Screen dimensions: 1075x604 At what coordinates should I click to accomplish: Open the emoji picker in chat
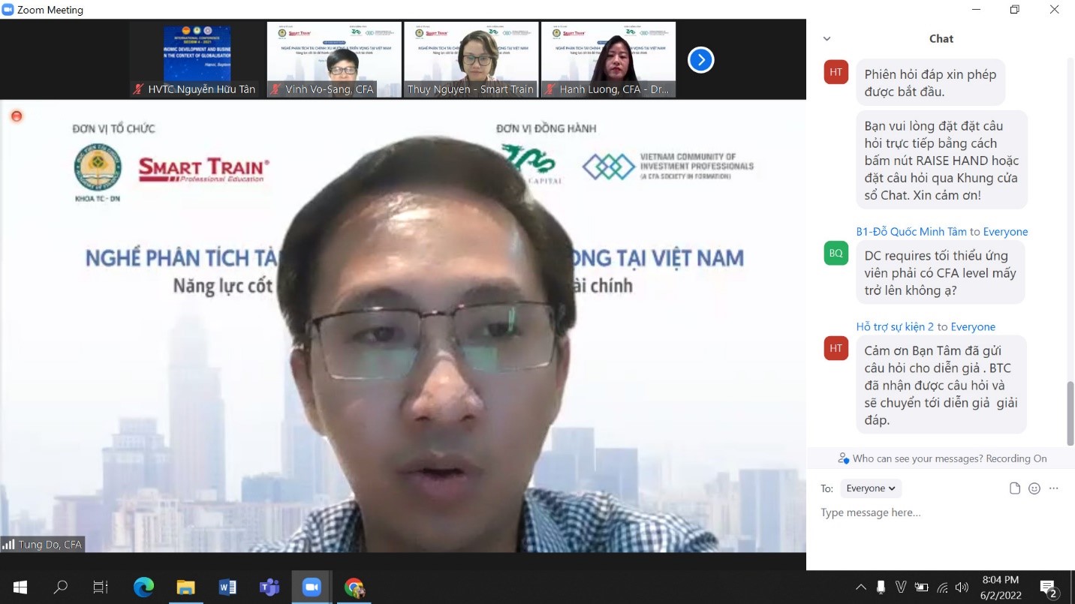[1034, 488]
